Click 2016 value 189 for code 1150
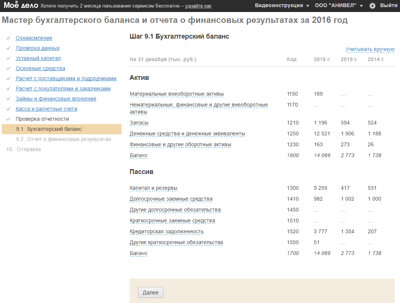This screenshot has height=303, width=400. (x=318, y=94)
